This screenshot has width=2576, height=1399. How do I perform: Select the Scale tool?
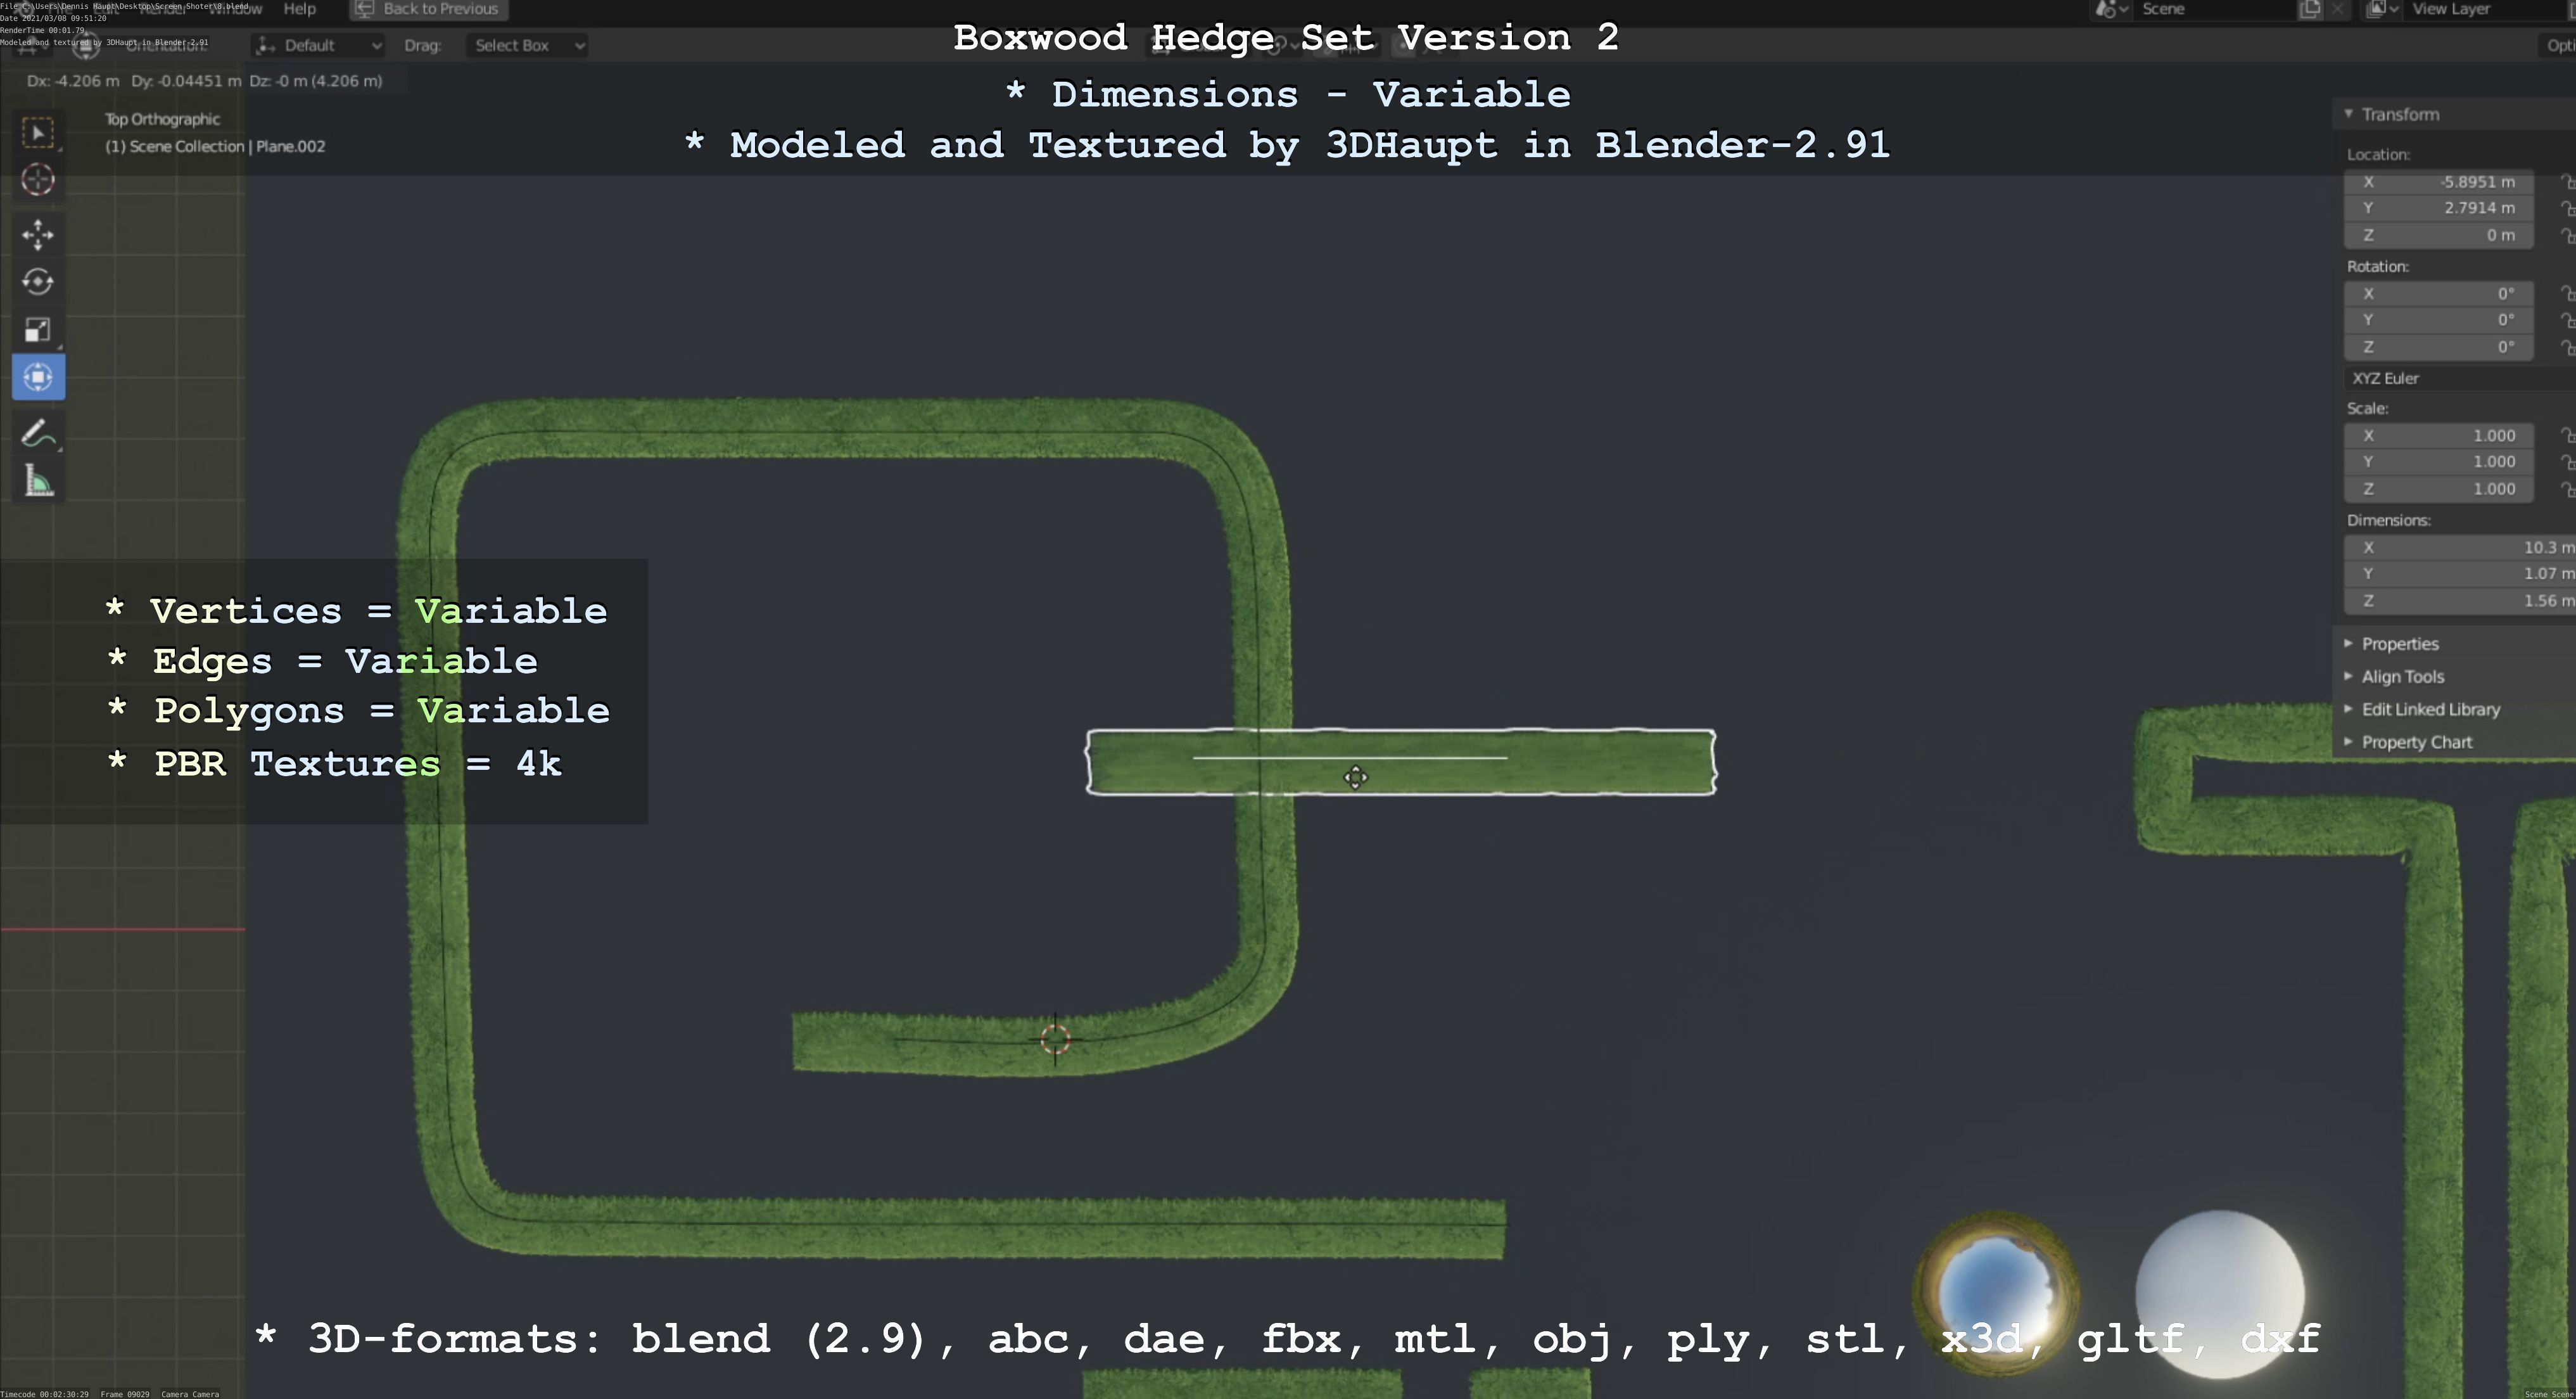point(38,330)
